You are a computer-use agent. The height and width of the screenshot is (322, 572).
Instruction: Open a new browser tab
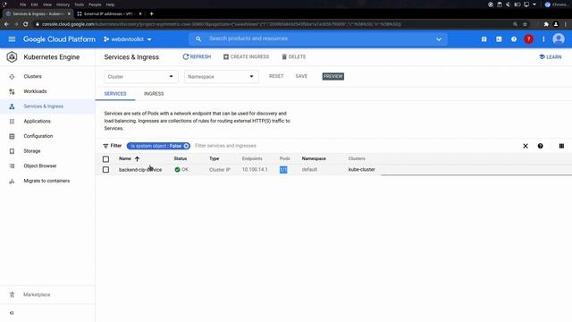(x=151, y=14)
